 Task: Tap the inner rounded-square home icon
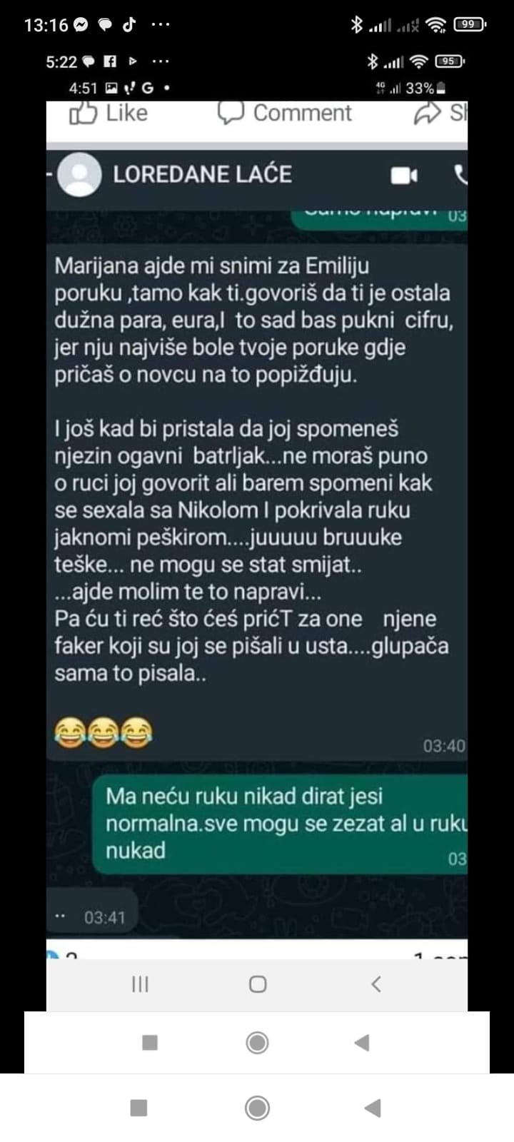tap(258, 984)
